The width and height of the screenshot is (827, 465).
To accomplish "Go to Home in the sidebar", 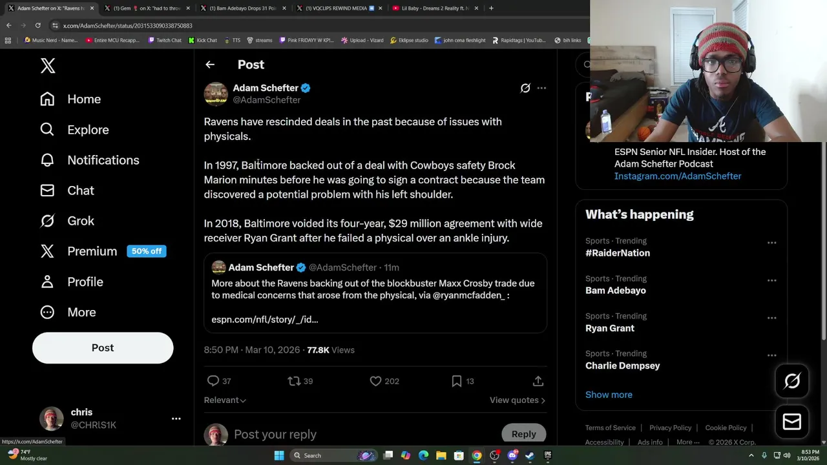I will [70, 99].
